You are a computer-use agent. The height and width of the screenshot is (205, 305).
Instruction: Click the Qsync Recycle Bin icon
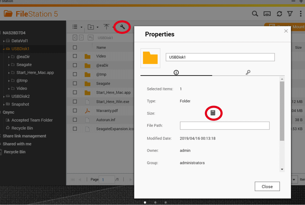pos(8,128)
